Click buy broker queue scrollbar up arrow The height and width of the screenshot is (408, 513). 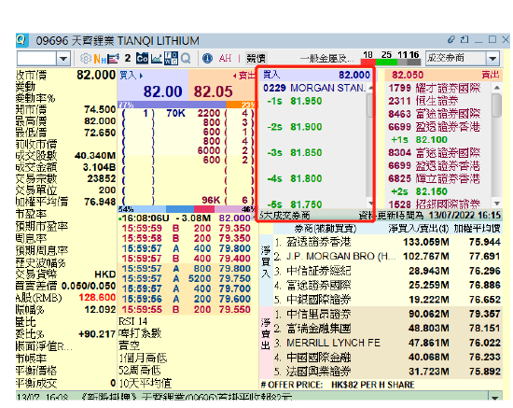(370, 88)
